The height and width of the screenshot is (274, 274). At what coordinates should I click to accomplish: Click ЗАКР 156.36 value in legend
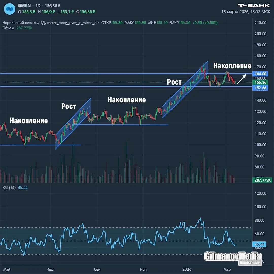(180, 23)
